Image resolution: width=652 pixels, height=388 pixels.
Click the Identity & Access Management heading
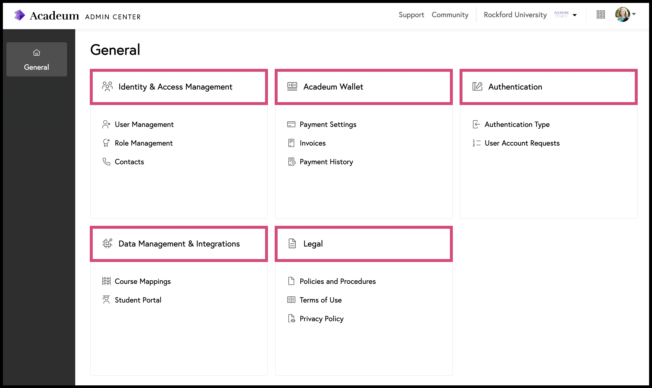(x=175, y=87)
